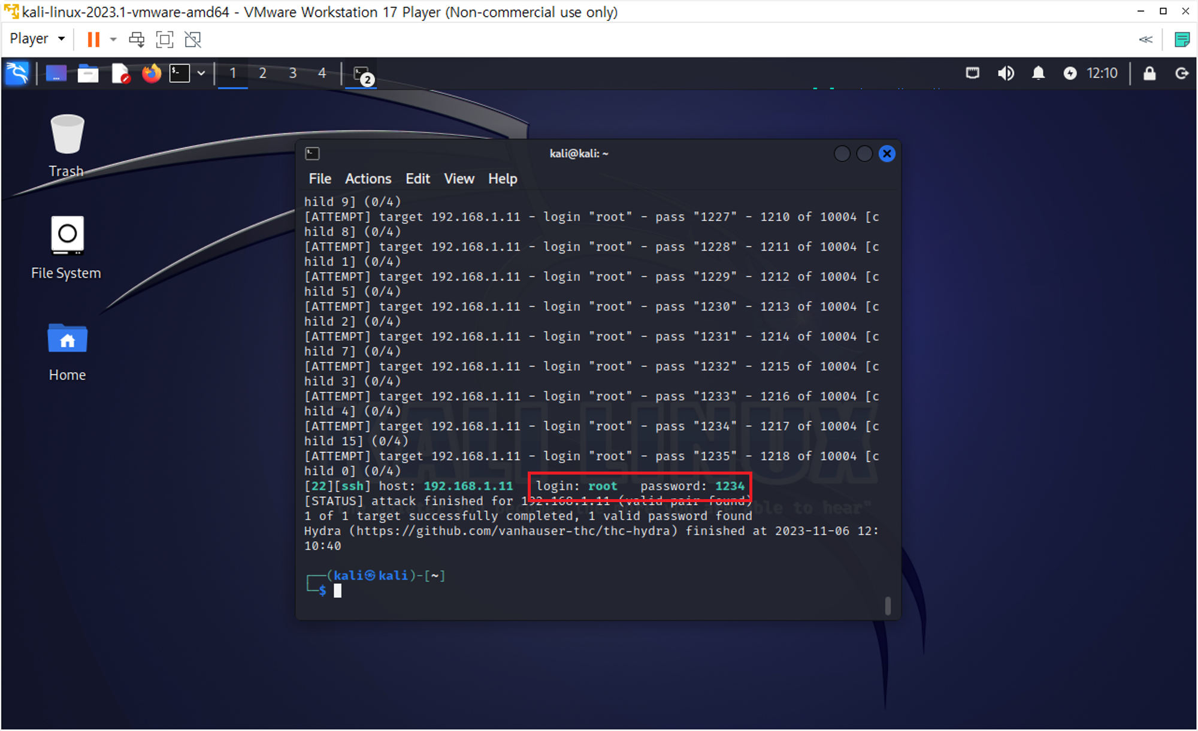Switch to workspace 2
1198x731 pixels.
coord(262,73)
